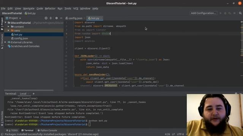Screen dimensions: 243x136
Task: Open the Tools menu
Action: point(68,8)
